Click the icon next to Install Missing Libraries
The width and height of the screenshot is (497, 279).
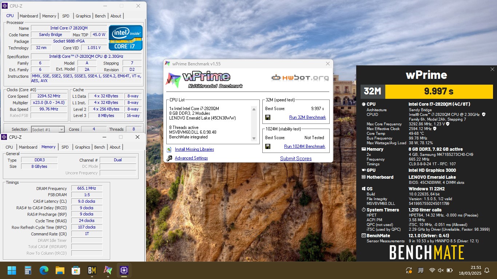tap(169, 149)
